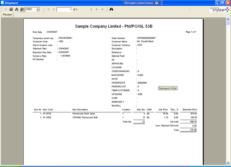Minimize the Shipment window
The image size is (231, 167).
pyautogui.click(x=218, y=3)
